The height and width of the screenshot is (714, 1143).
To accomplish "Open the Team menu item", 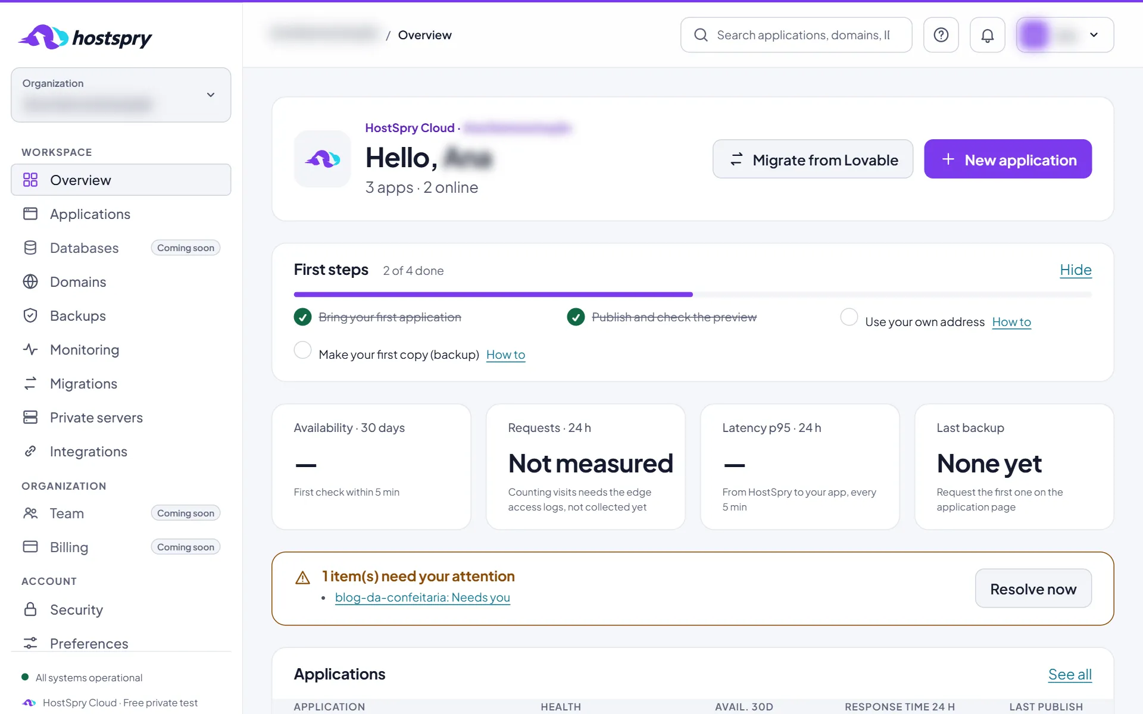I will (121, 513).
